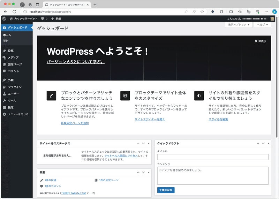Click the half-circle styles icon

tap(199, 96)
